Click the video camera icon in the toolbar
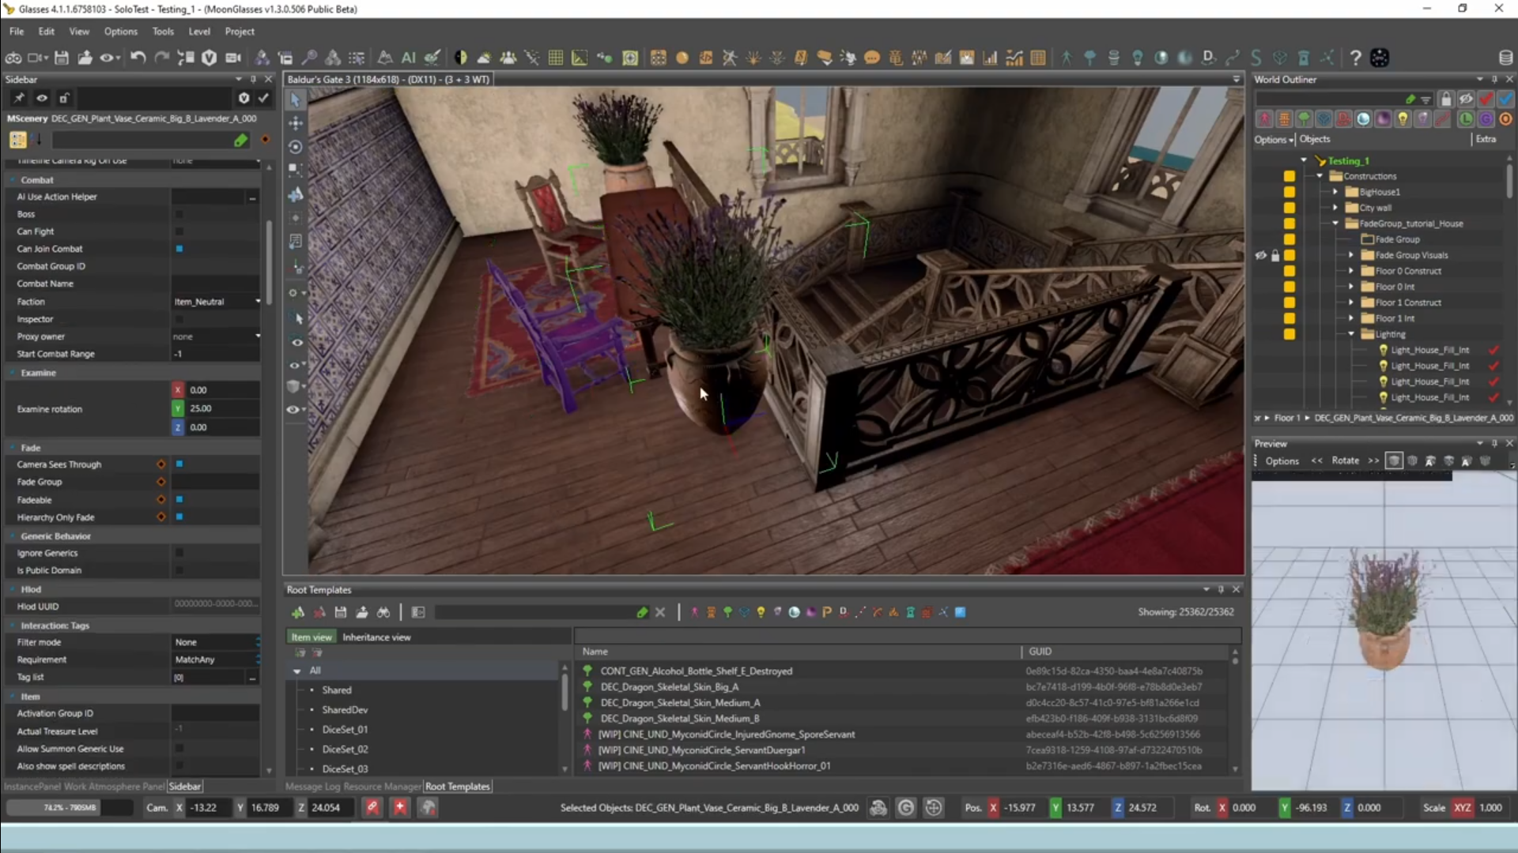Screen dimensions: 1518x853 point(233,58)
